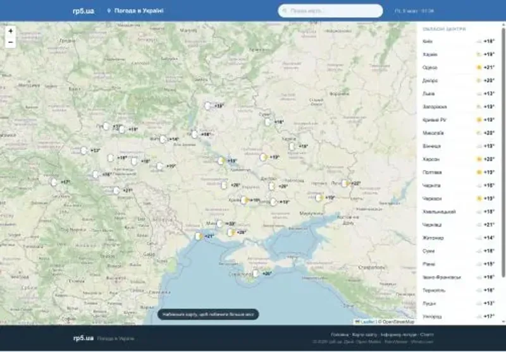Viewport: 506px width, 352px height.
Task: Select the Uzhhorod weather marker on map
Action: click(x=60, y=182)
